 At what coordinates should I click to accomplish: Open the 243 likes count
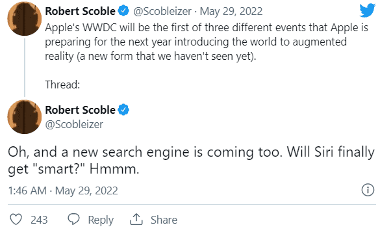39,220
